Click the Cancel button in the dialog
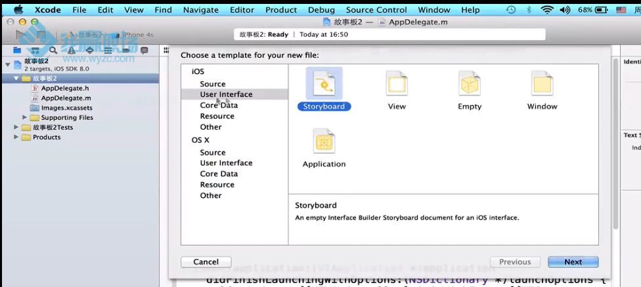This screenshot has height=287, width=641. point(206,261)
